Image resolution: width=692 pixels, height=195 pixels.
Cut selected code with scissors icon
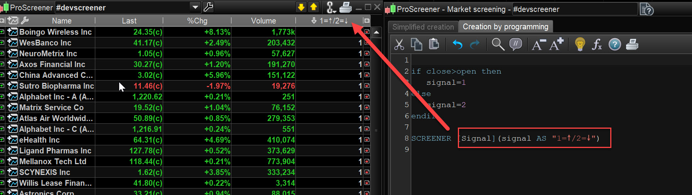pos(399,44)
